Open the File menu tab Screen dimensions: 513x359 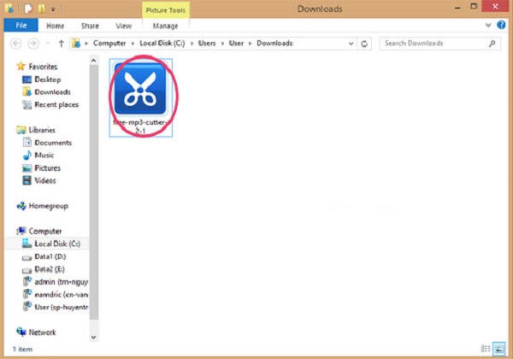point(21,26)
